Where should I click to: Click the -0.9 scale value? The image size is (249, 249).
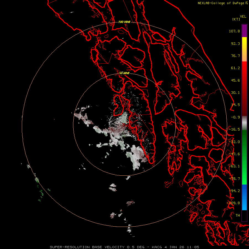(x=235, y=117)
